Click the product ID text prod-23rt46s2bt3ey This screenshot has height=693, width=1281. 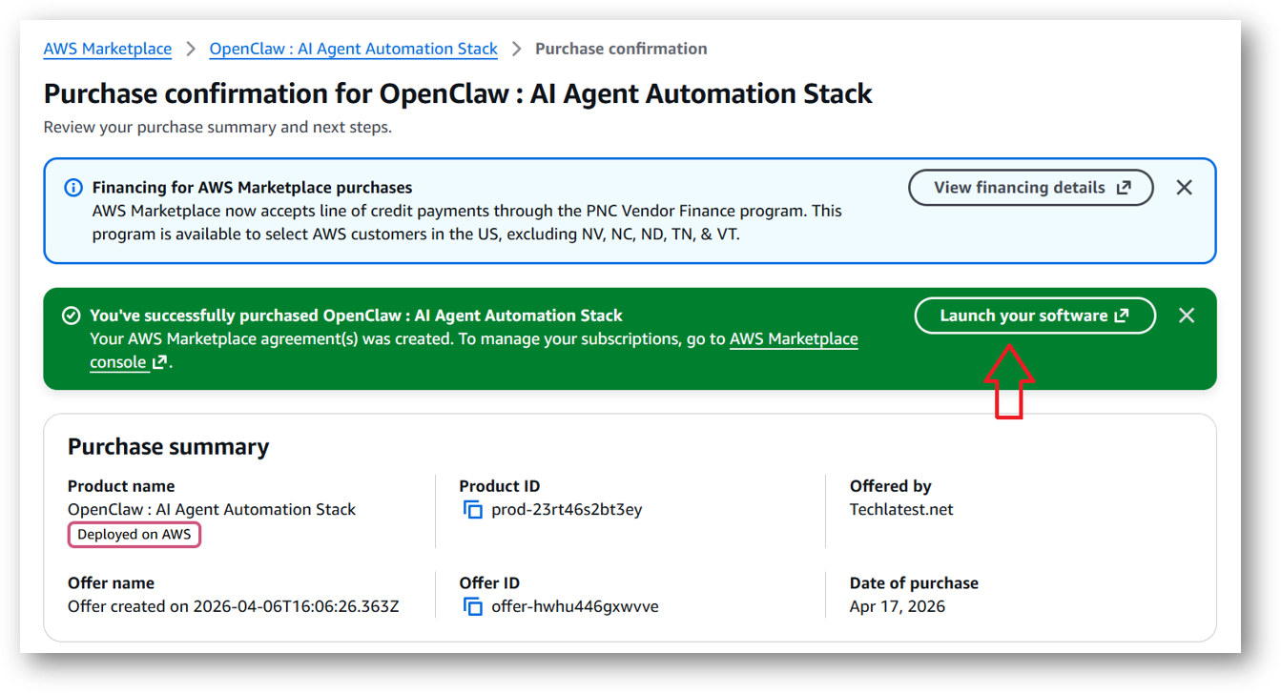click(567, 510)
